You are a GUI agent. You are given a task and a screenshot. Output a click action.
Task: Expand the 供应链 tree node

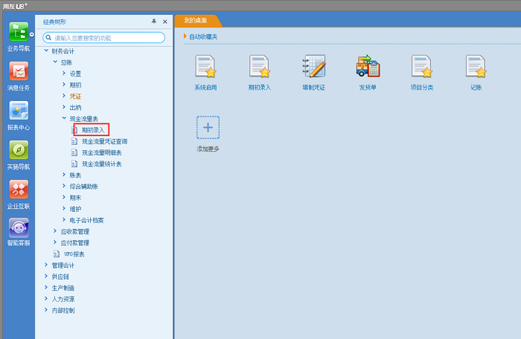[x=46, y=277]
